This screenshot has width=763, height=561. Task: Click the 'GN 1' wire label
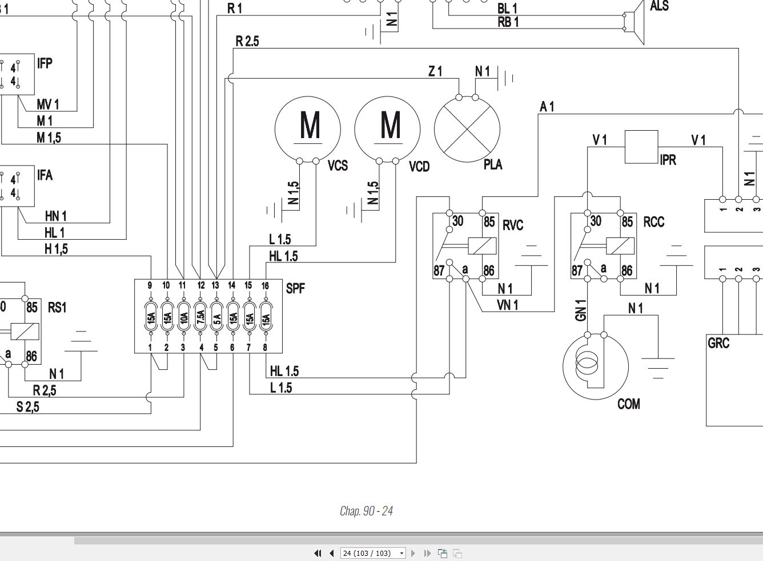point(581,310)
